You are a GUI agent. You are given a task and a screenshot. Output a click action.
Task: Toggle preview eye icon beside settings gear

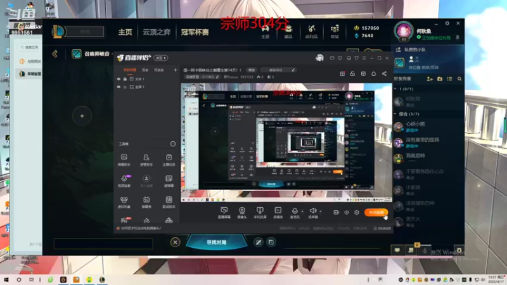pyautogui.click(x=346, y=212)
